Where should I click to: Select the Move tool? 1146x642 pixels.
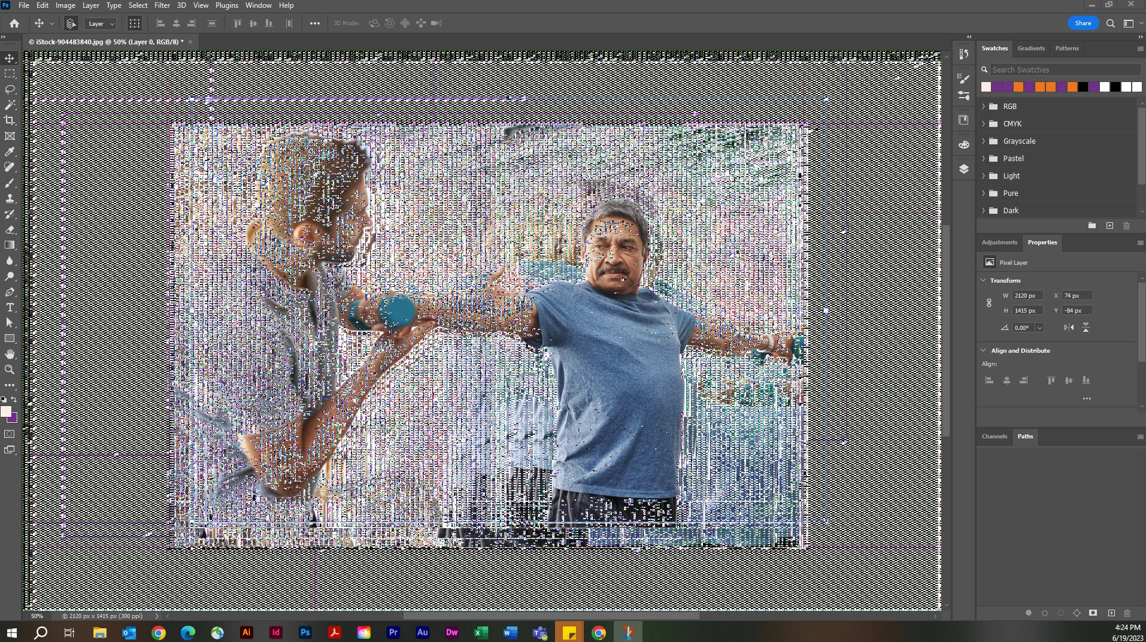[x=10, y=58]
